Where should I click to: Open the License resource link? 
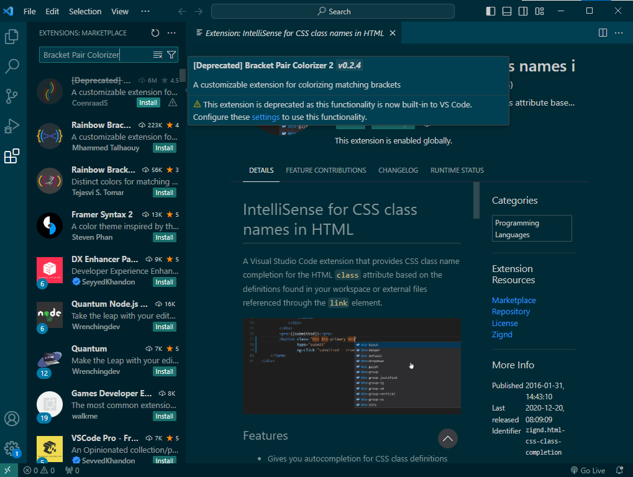click(504, 323)
